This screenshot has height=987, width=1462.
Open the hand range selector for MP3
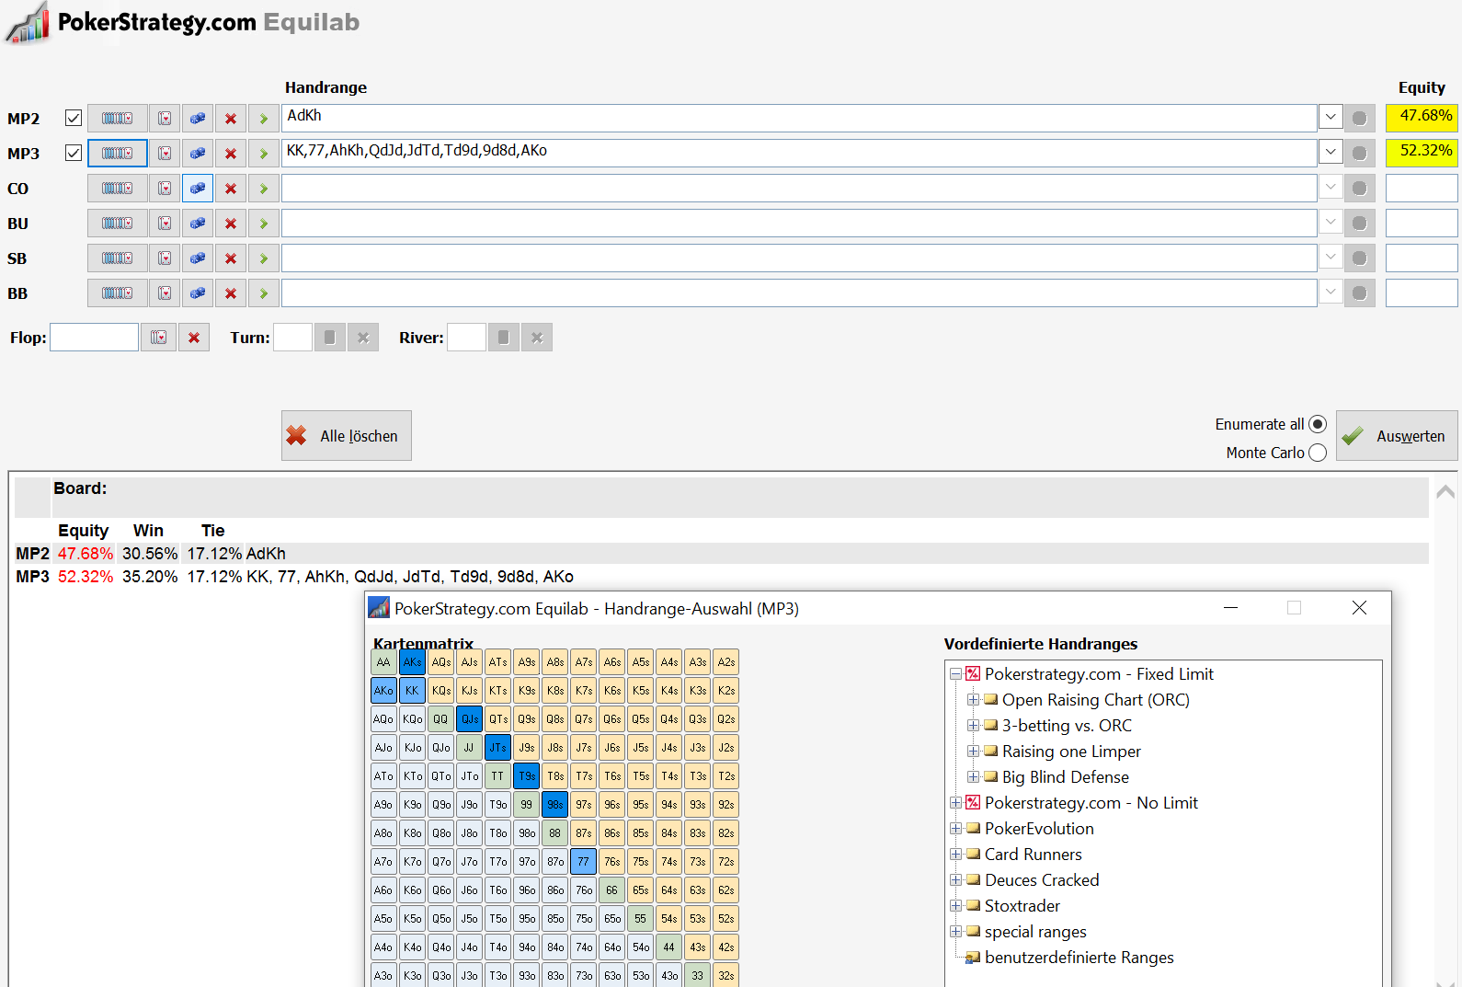pos(118,154)
